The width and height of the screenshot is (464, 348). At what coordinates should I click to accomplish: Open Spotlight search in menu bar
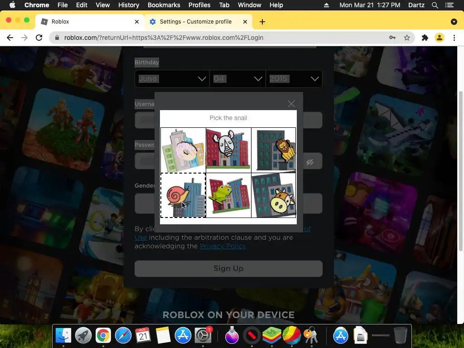pos(435,5)
